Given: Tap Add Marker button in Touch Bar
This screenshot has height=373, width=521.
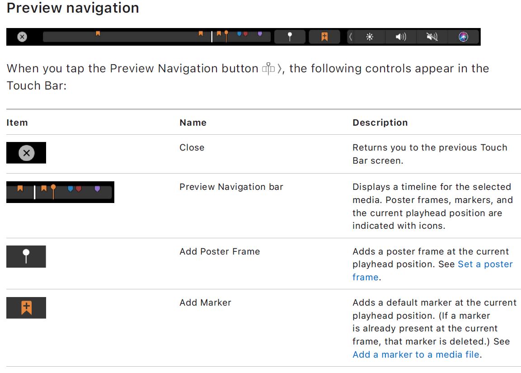Looking at the screenshot, I should coord(324,37).
